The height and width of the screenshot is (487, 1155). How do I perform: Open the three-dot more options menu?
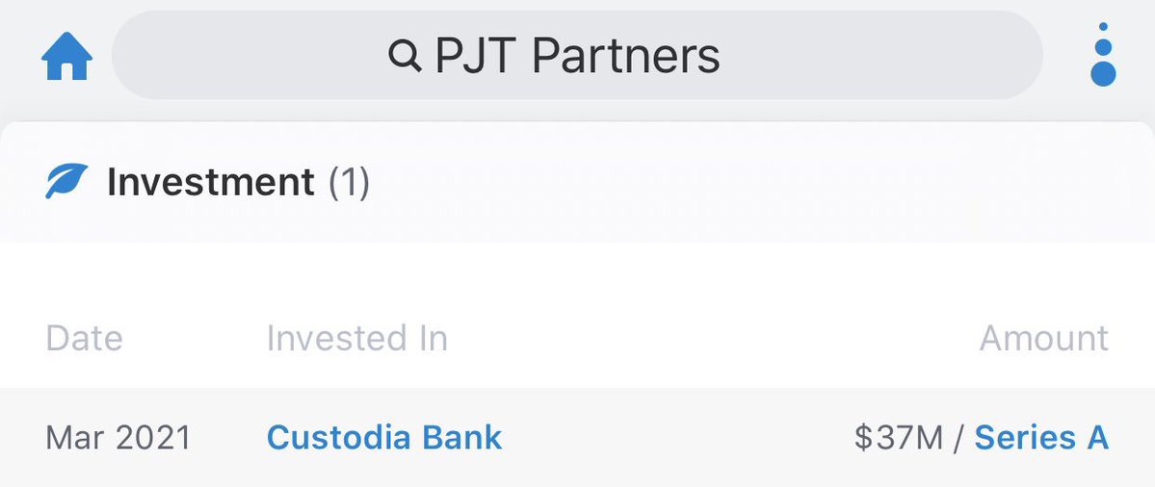(x=1103, y=55)
